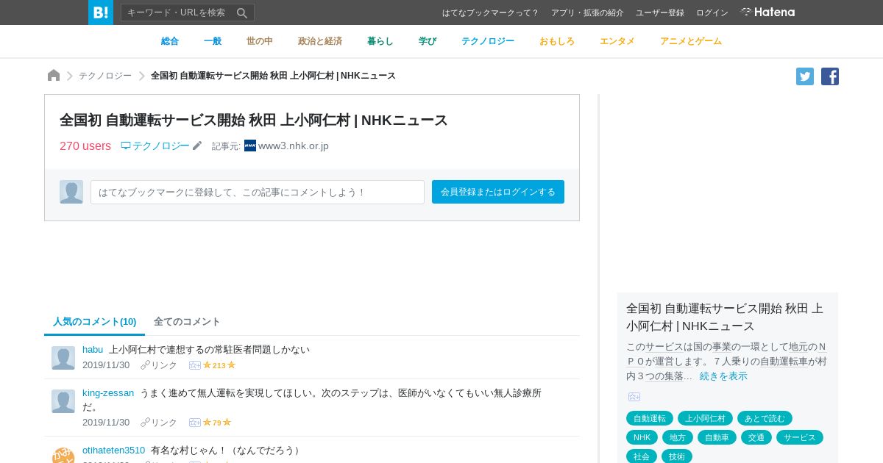The width and height of the screenshot is (883, 463).
Task: Open アニメとゲーム category menu
Action: pos(691,41)
